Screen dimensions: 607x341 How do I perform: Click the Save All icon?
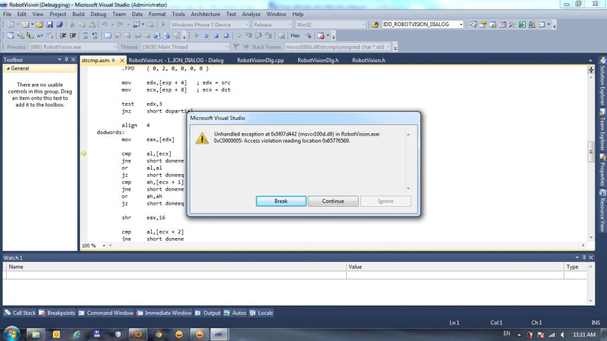[x=60, y=24]
